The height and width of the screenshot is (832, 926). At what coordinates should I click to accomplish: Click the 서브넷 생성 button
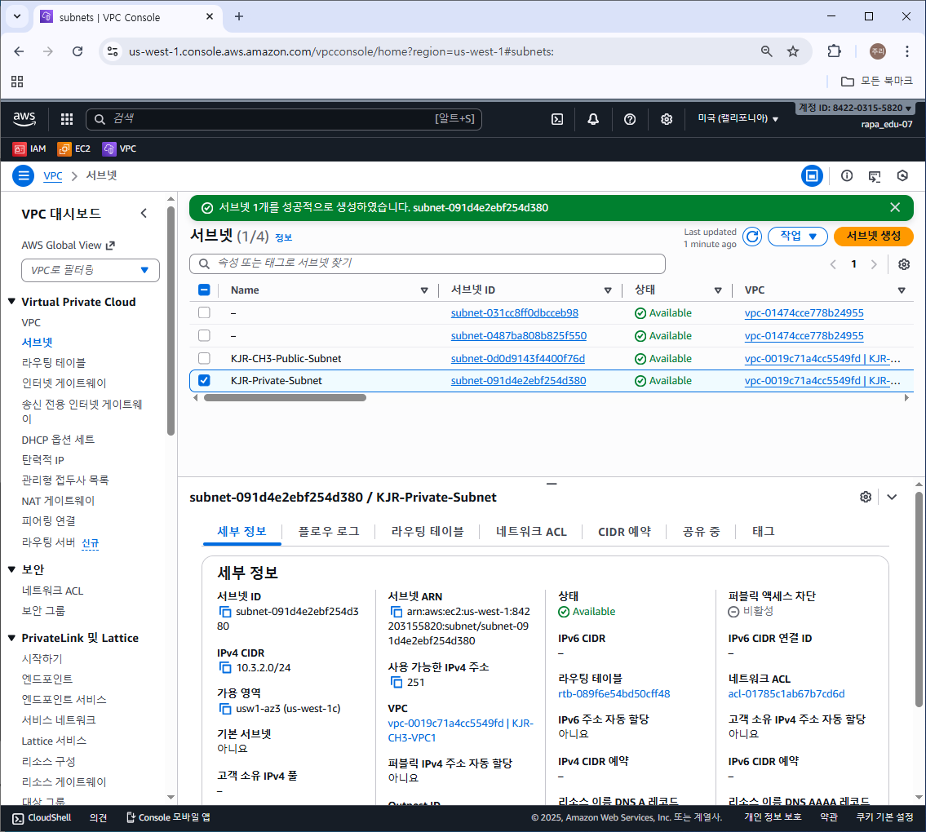[x=874, y=237]
